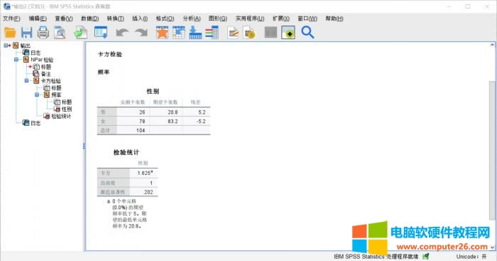This screenshot has width=497, height=261.
Task: Click the 卡方检验 heading in the output pane
Action: (109, 54)
